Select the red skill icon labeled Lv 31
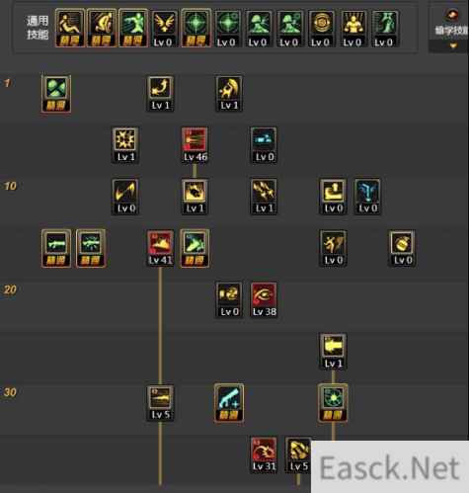Image resolution: width=469 pixels, height=493 pixels. point(264,454)
